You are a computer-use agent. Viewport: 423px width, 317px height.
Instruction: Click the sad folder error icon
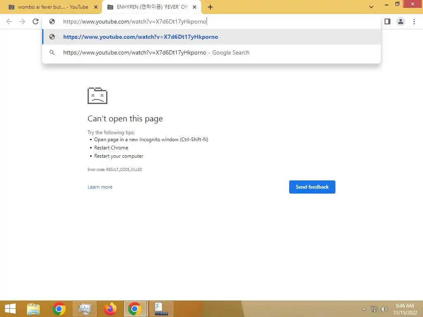(x=97, y=96)
